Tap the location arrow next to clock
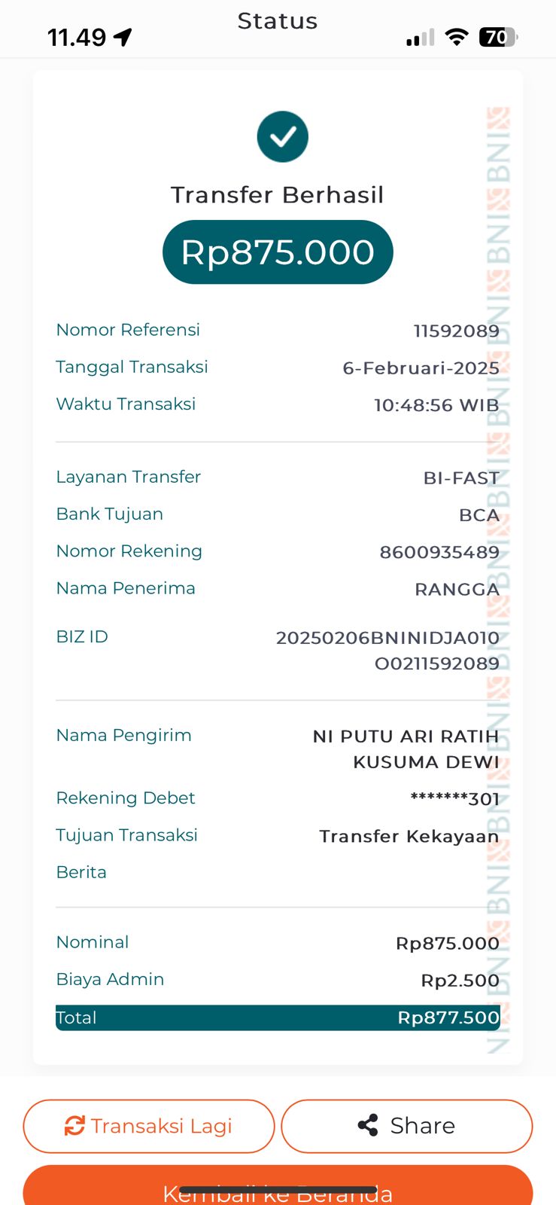556x1205 pixels. pyautogui.click(x=123, y=37)
